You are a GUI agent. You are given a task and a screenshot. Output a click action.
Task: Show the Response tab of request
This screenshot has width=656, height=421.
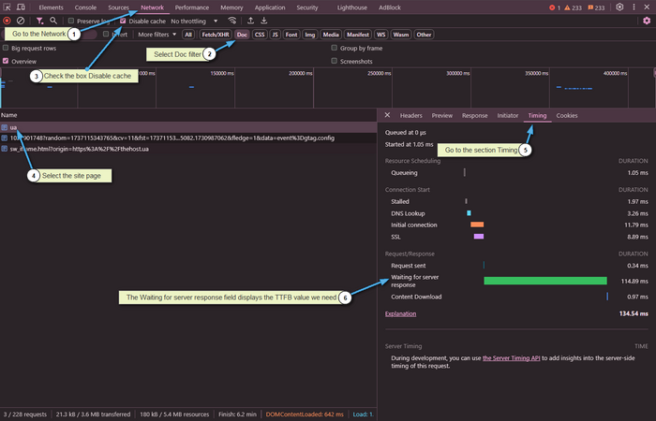(475, 115)
